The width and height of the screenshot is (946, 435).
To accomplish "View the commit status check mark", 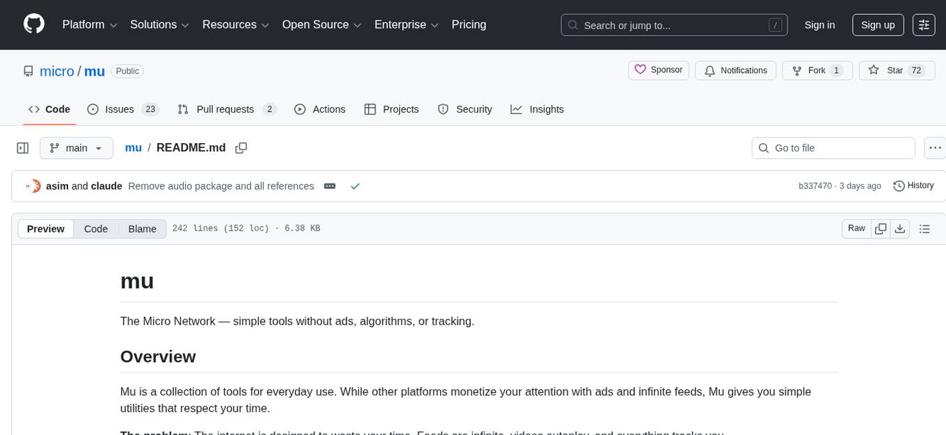I will click(x=355, y=186).
